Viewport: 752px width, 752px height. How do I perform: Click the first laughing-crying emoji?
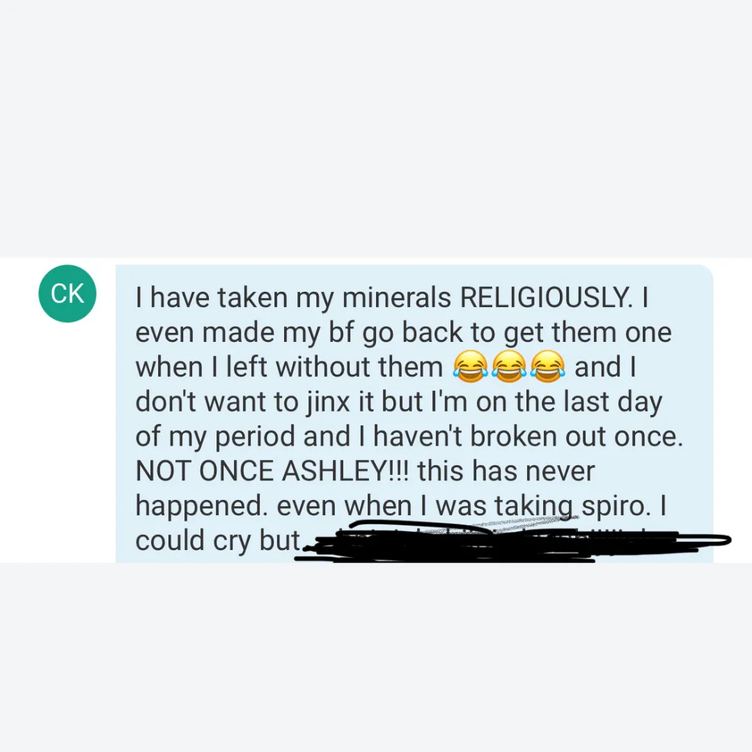click(x=470, y=366)
